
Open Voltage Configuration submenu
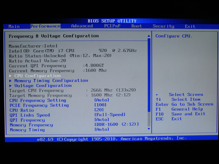pyautogui.click(x=43, y=86)
